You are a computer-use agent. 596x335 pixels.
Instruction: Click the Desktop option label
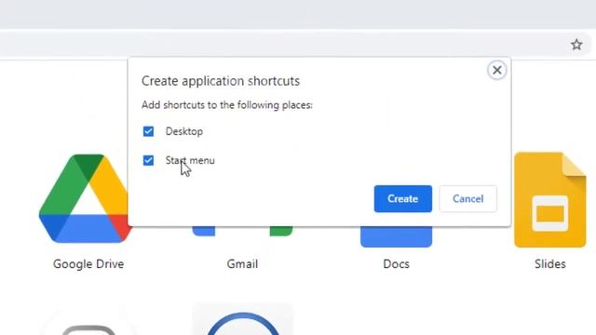(184, 131)
